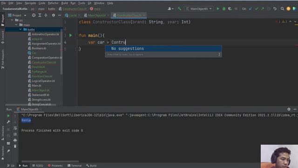Show Git history clock icon
298x168 pixels.
[269, 9]
